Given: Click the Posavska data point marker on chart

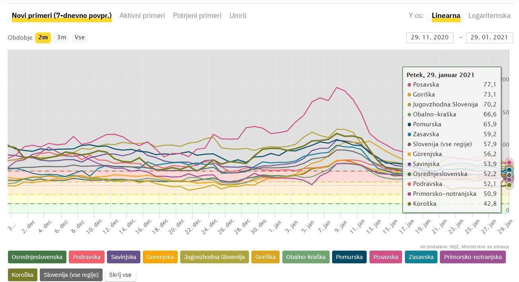Looking at the screenshot, I should click(x=509, y=162).
